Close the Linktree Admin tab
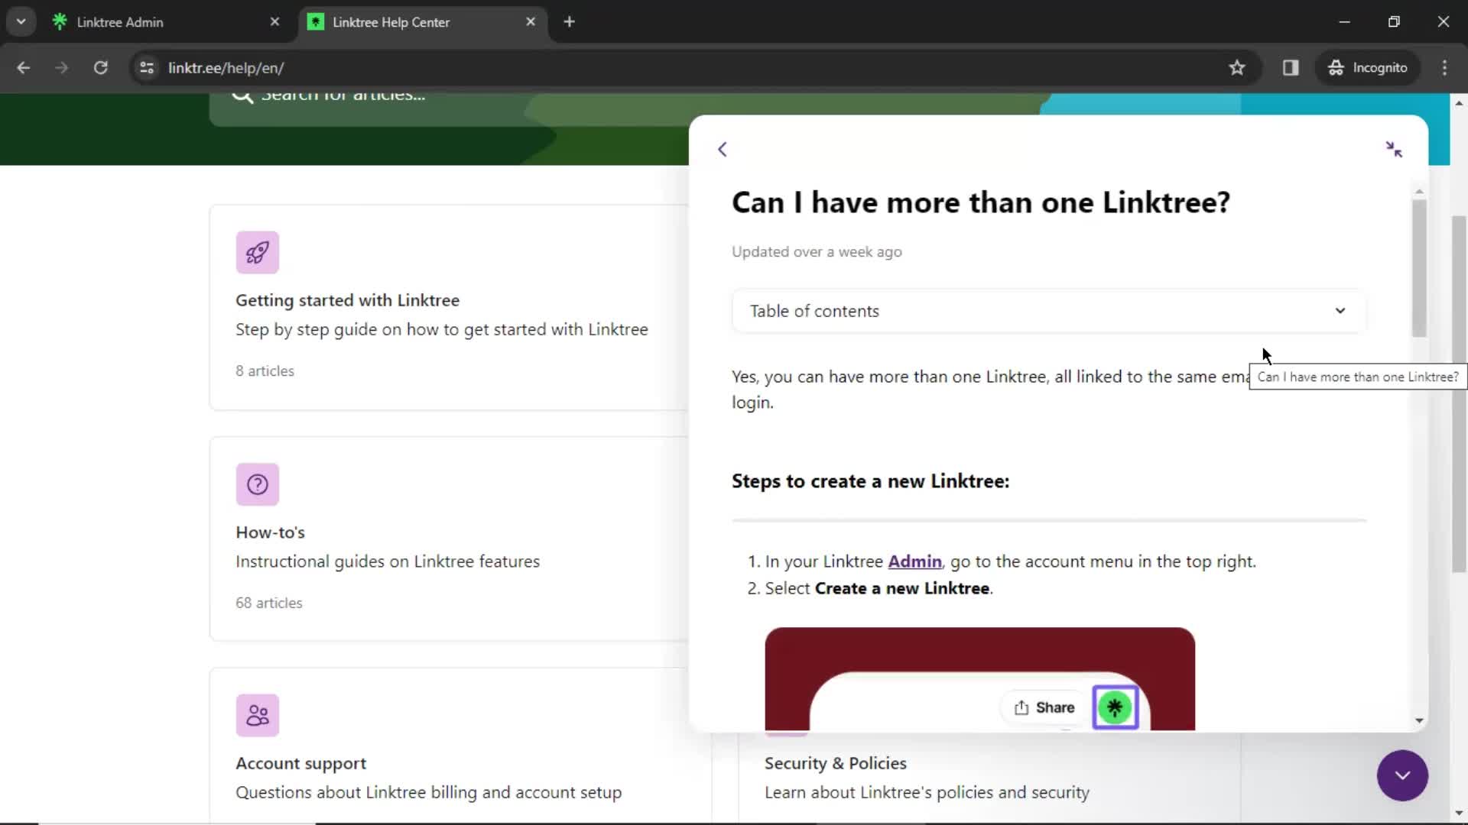This screenshot has height=825, width=1468. 274,22
